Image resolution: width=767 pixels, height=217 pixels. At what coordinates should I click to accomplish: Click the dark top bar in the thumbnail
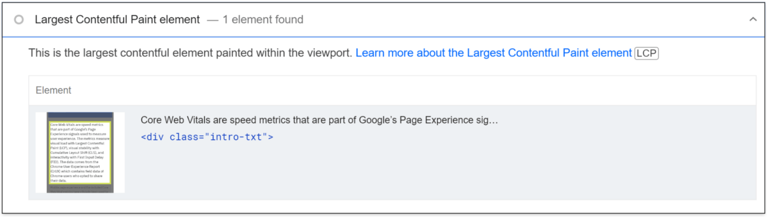80,115
